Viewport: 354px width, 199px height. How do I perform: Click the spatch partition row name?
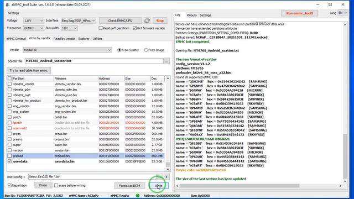(18, 123)
